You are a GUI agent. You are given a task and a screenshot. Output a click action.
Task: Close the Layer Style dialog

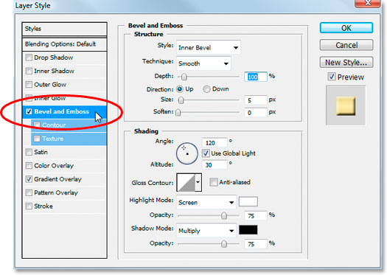click(x=368, y=3)
